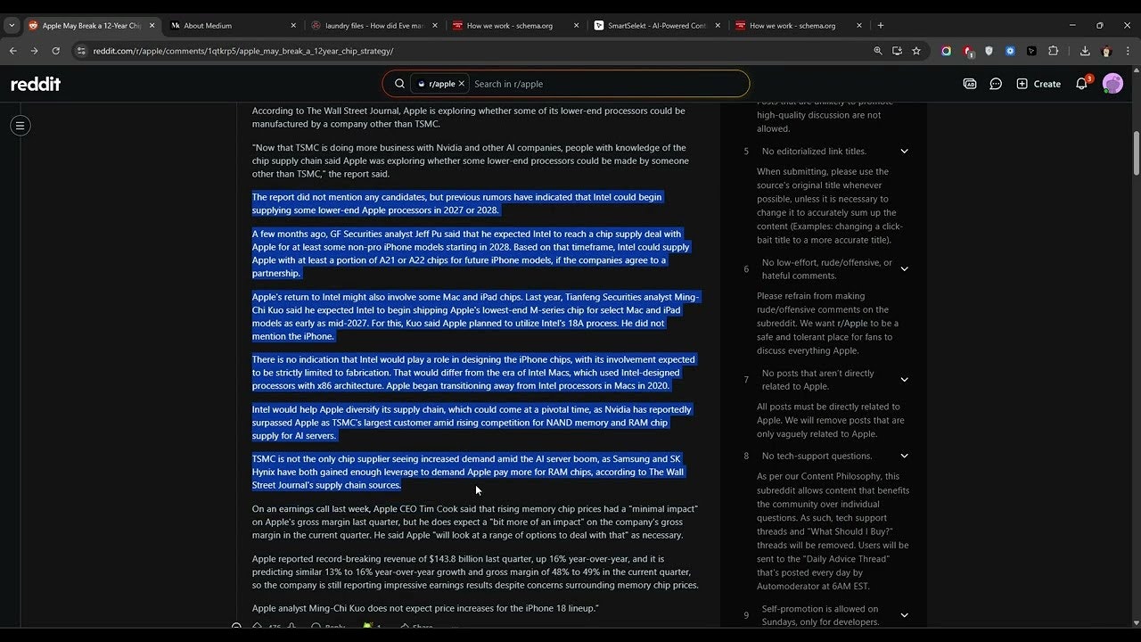Click the paragraph starting 'Apple reported record-breaking revenue'
This screenshot has width=1141, height=642.
tap(474, 572)
